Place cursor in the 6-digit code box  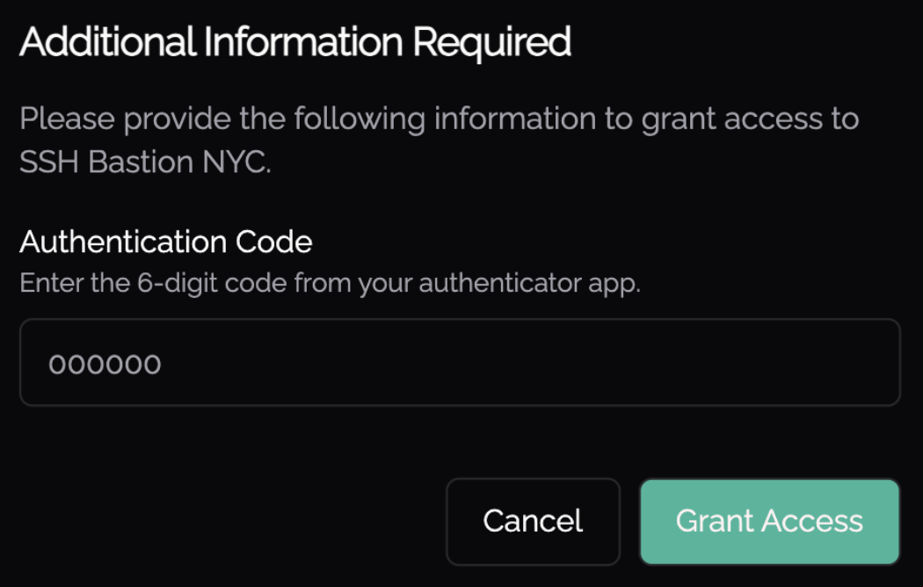pyautogui.click(x=460, y=363)
